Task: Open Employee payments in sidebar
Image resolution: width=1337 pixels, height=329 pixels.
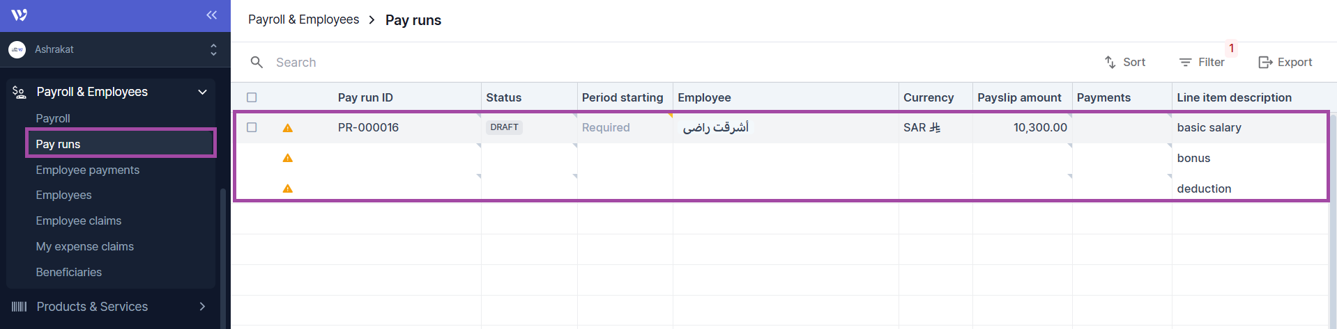Action: (x=88, y=170)
